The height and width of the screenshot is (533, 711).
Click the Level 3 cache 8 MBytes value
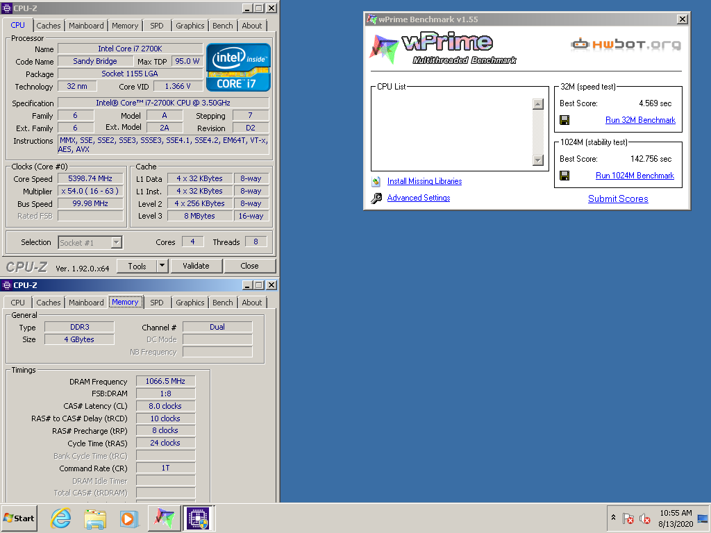(x=199, y=217)
